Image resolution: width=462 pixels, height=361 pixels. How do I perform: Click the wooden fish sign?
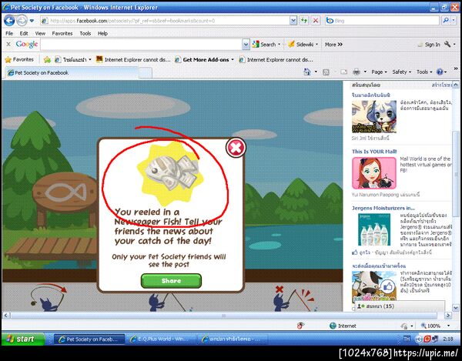(x=65, y=193)
